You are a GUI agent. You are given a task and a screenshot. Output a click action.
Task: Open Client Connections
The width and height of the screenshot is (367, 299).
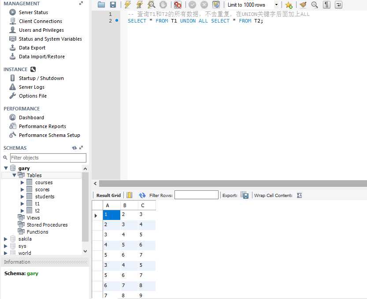41,21
